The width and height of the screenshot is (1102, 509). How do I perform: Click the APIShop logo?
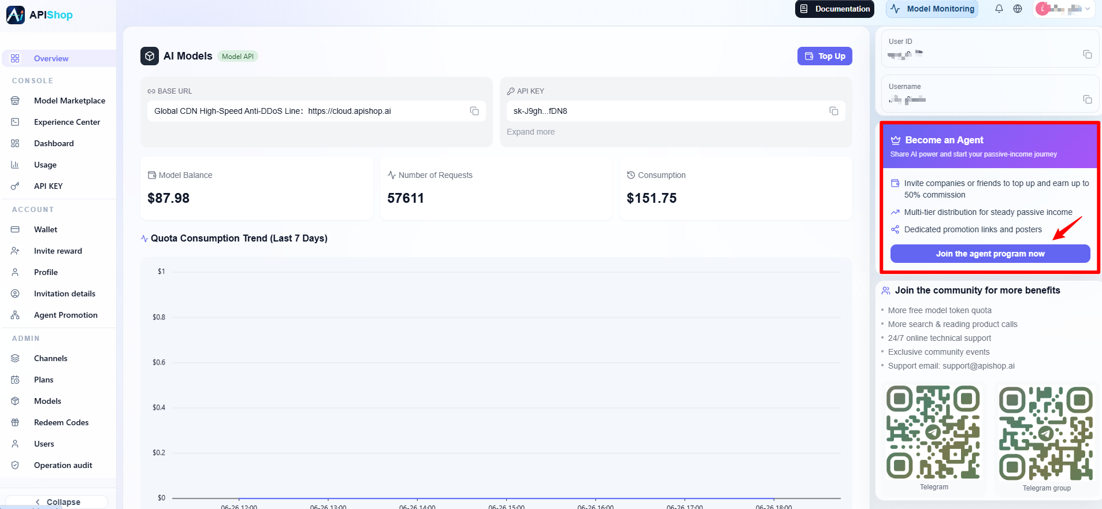[40, 15]
